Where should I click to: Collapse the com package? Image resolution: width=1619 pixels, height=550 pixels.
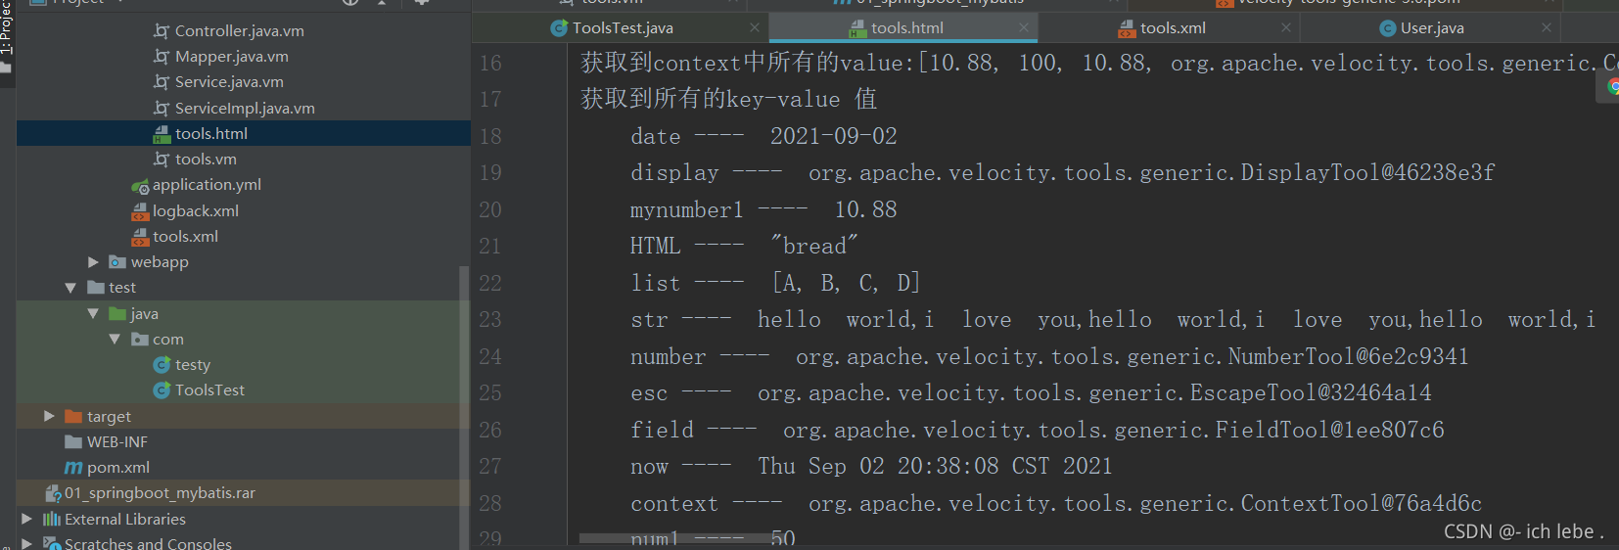(x=115, y=339)
